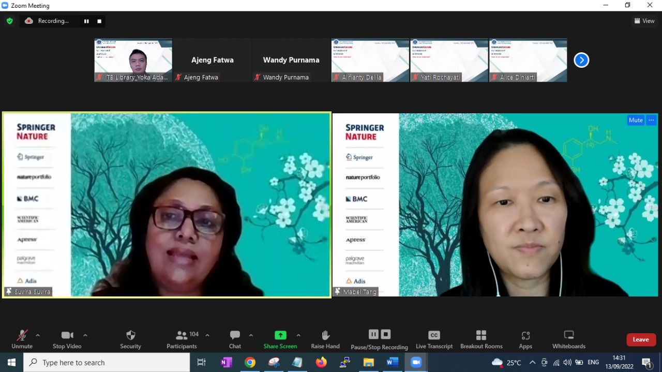Open the Security shield menu
Screen dimensions: 662x372
[130, 339]
